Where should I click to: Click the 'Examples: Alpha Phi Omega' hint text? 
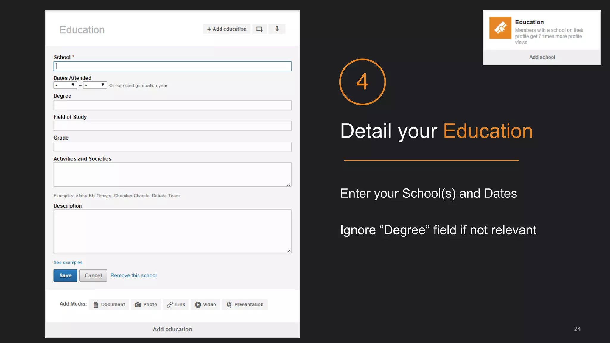[x=116, y=196]
